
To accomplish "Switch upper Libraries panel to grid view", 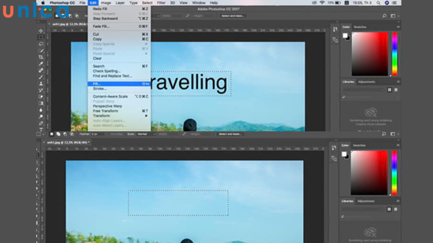I will [x=389, y=90].
